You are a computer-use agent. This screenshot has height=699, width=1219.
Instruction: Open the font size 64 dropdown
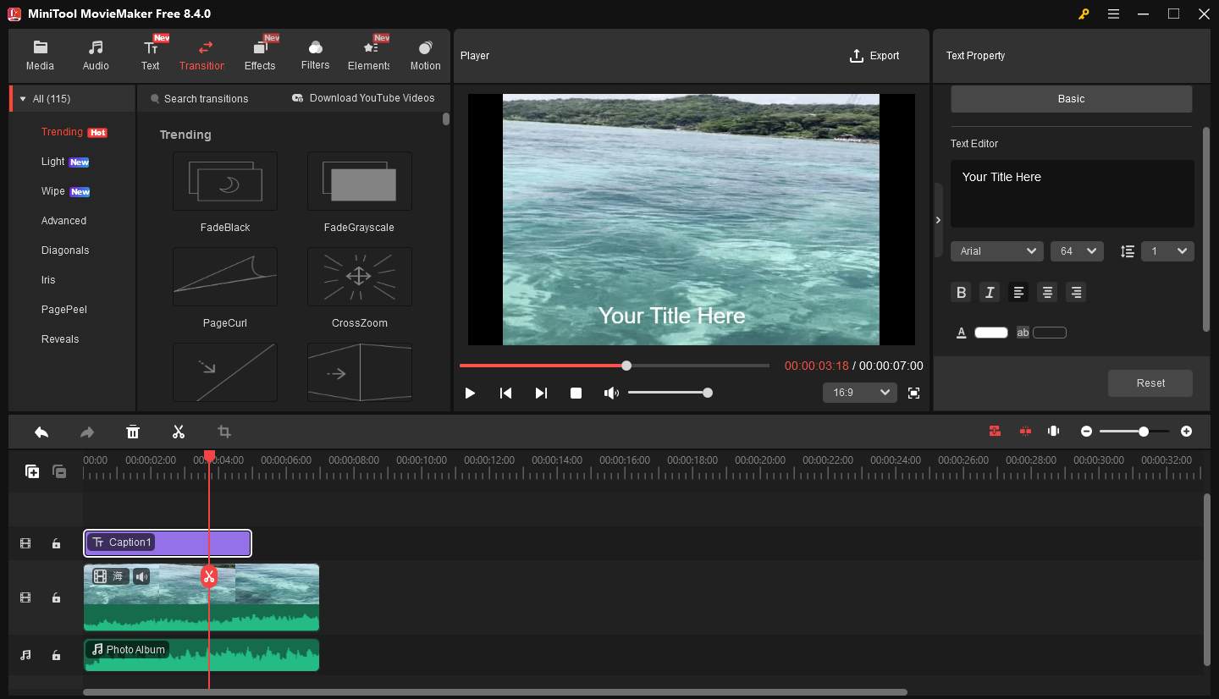[x=1077, y=251]
